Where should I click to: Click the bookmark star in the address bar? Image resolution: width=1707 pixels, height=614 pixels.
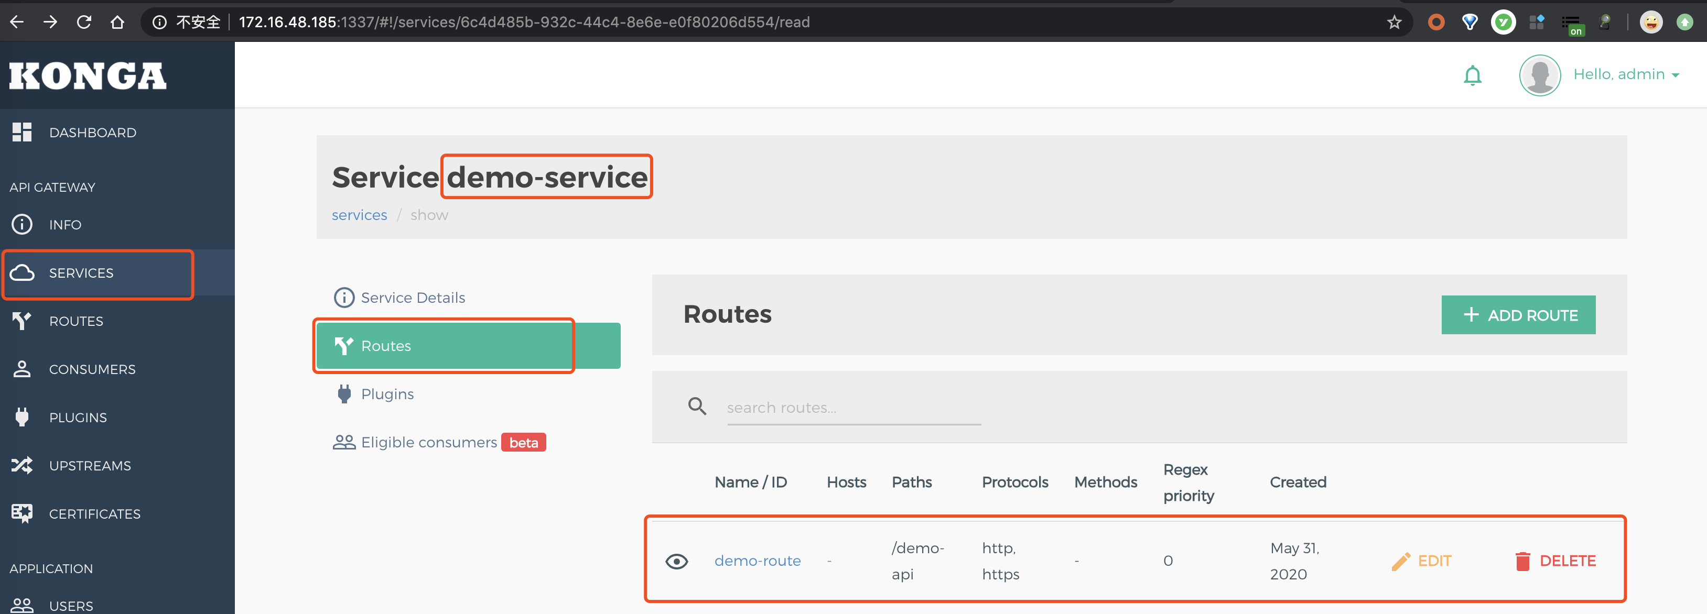[1394, 22]
